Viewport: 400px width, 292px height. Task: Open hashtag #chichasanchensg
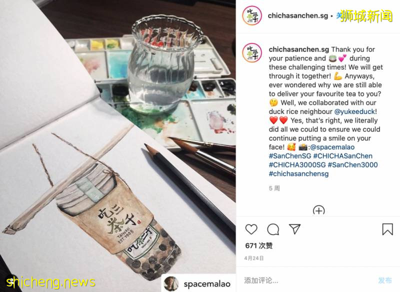coord(298,173)
